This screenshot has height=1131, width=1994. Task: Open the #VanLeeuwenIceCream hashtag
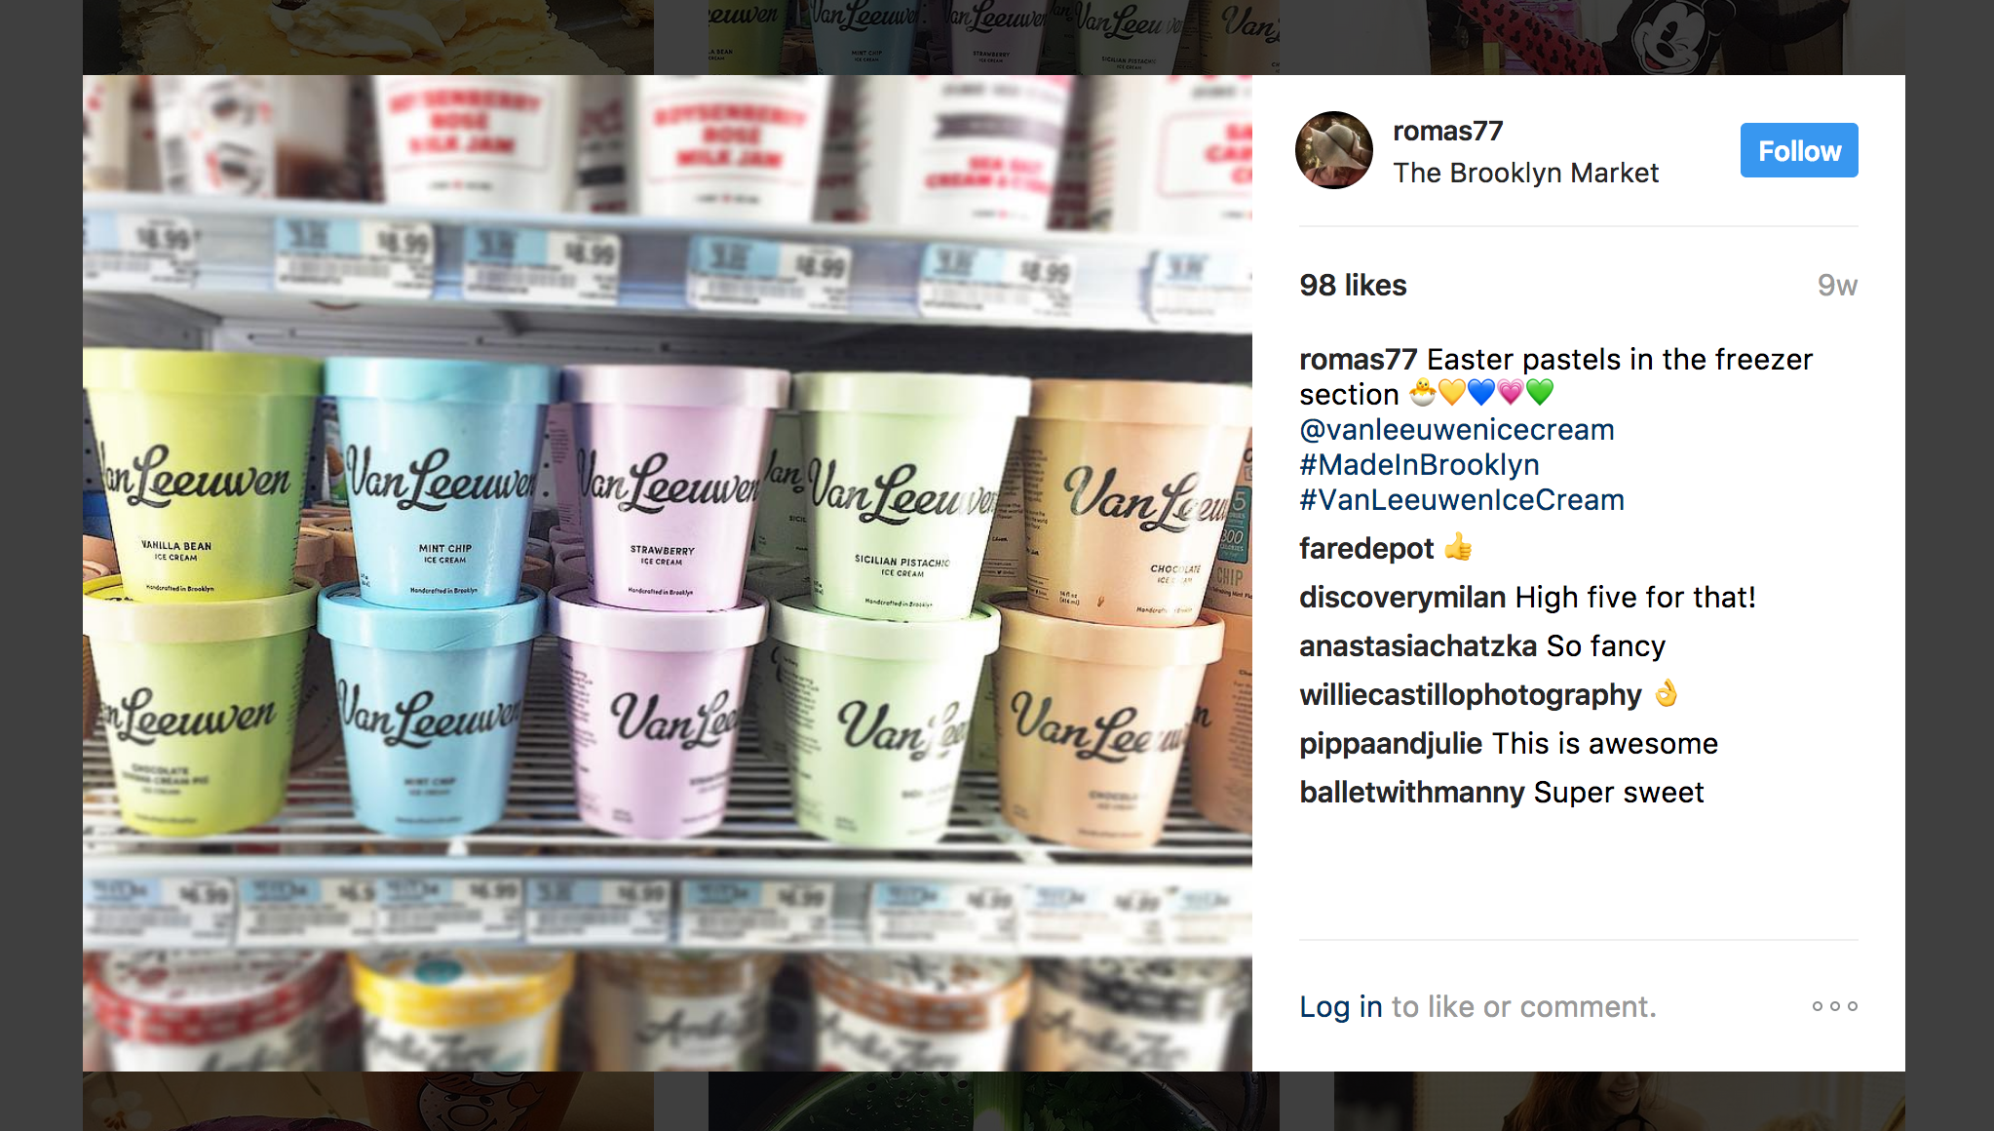(1462, 499)
